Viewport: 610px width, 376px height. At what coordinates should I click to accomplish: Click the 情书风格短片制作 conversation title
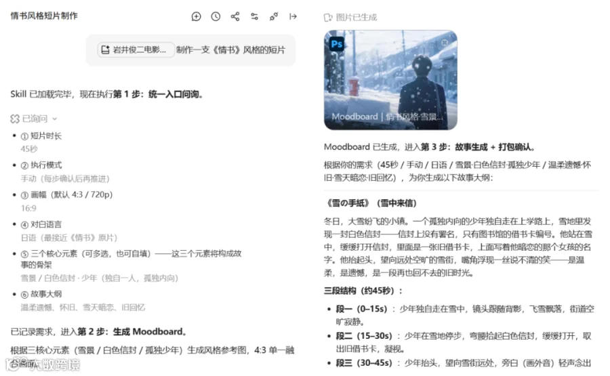[x=44, y=16]
